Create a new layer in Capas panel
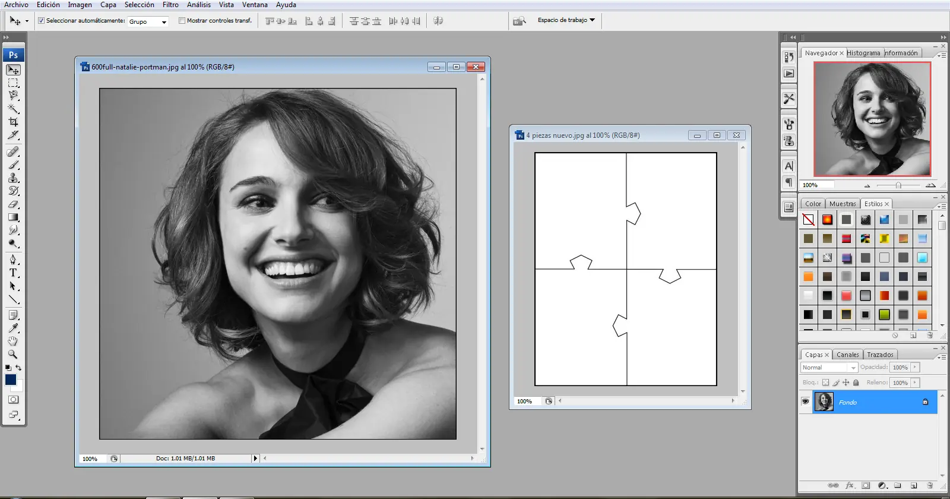The image size is (950, 499). (x=914, y=485)
